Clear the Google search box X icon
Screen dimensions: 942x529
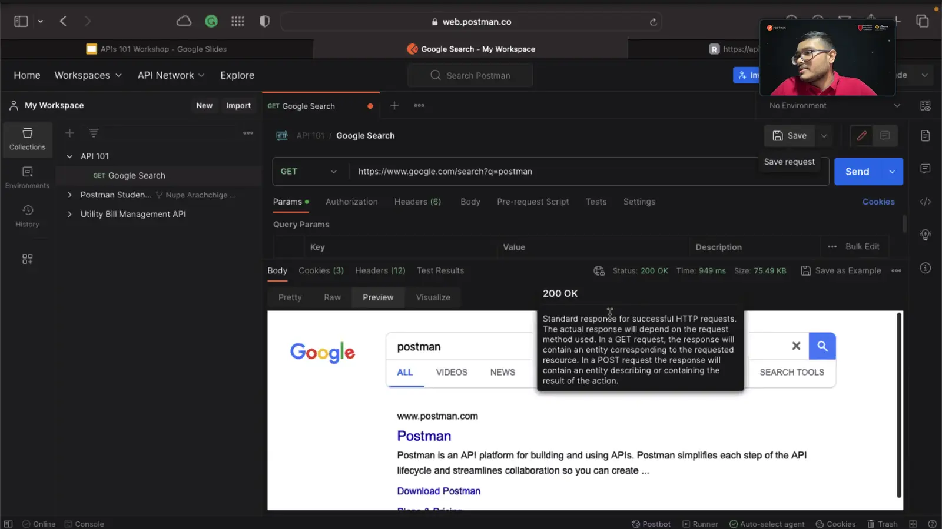pos(796,346)
